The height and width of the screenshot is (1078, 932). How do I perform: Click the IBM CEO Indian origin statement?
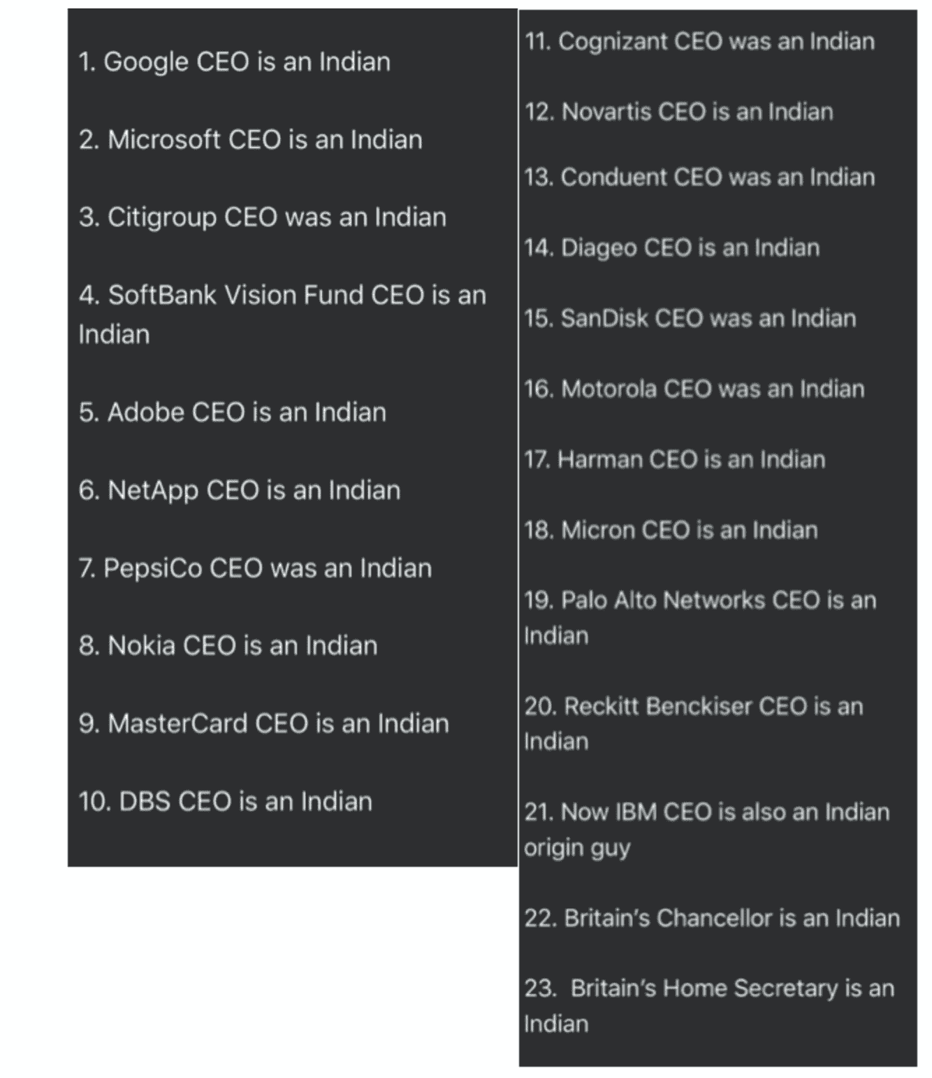tap(706, 829)
